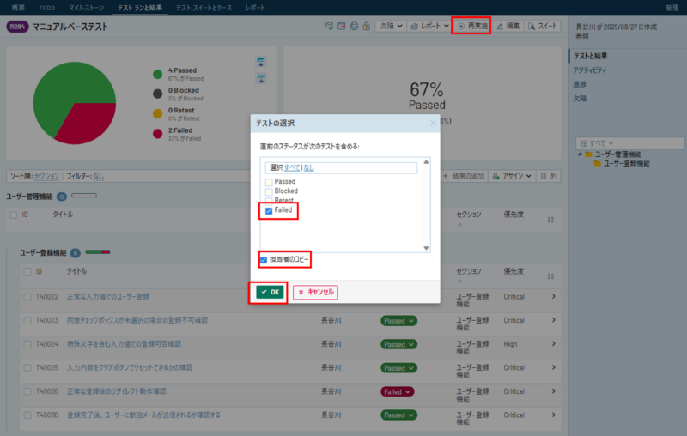The height and width of the screenshot is (436, 687).
Task: Click the lock icon to close the run
Action: tap(367, 27)
